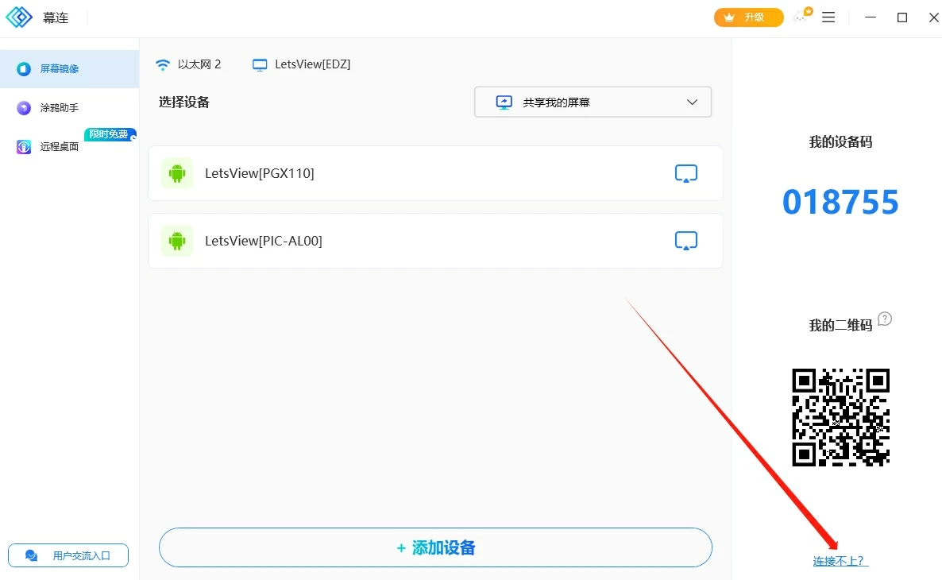Viewport: 942px width, 580px height.
Task: Click the 我的二维码 label
Action: coord(840,325)
